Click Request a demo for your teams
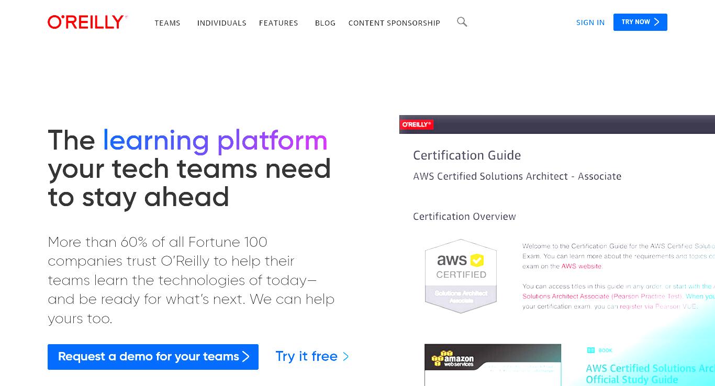Viewport: 715px width, 386px height. (153, 357)
